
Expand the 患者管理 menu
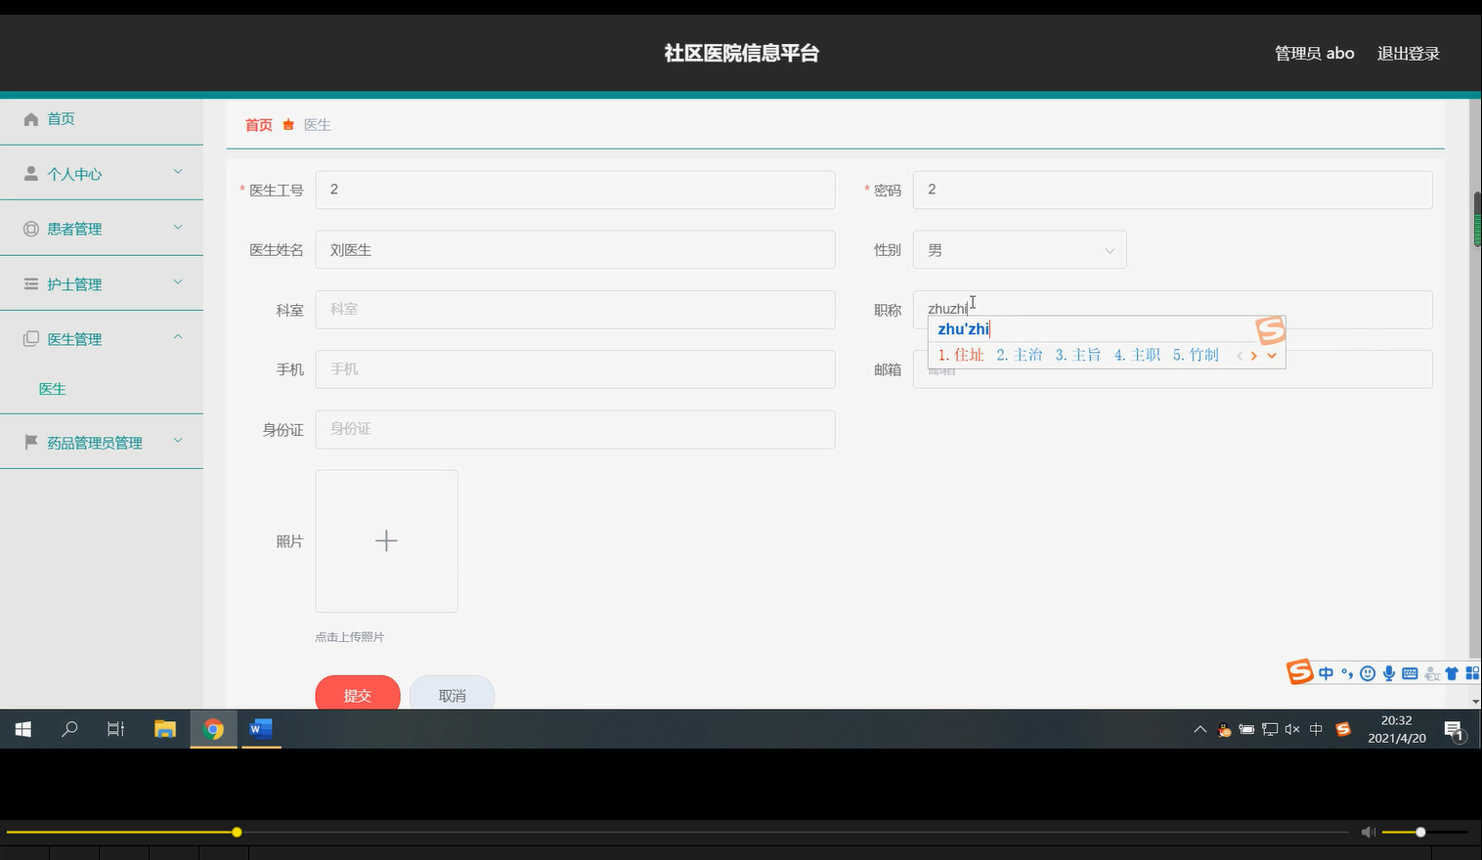178,227
